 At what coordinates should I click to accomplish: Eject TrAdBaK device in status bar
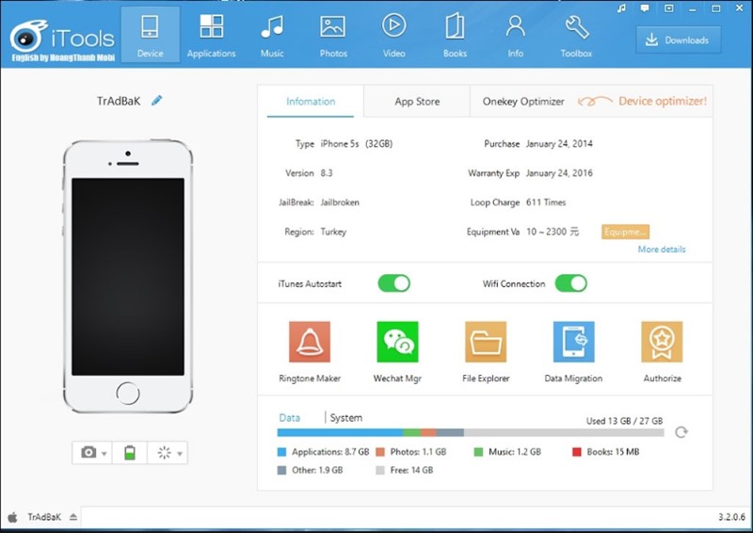pyautogui.click(x=73, y=517)
